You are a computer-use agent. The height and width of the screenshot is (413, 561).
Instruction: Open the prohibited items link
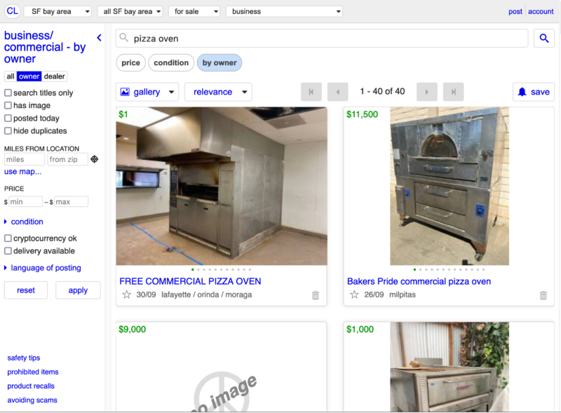[x=33, y=372]
